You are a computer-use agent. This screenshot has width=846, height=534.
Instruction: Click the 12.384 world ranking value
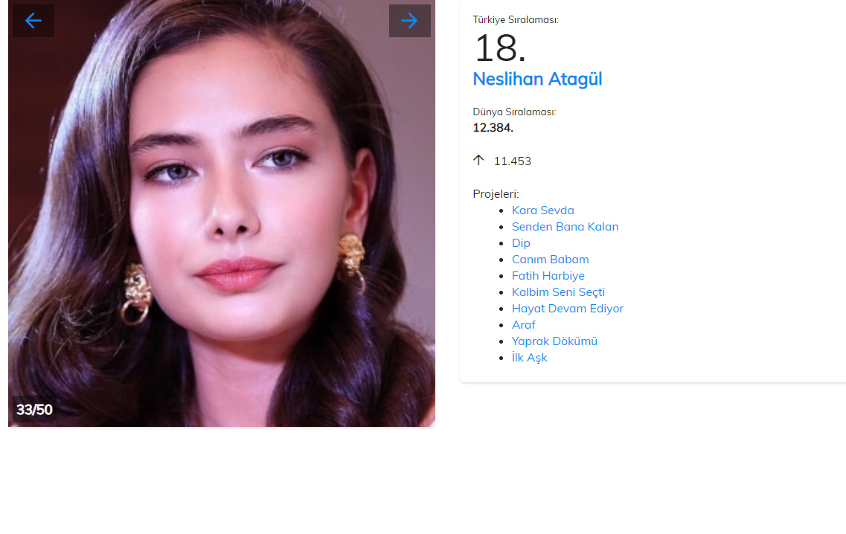point(493,128)
